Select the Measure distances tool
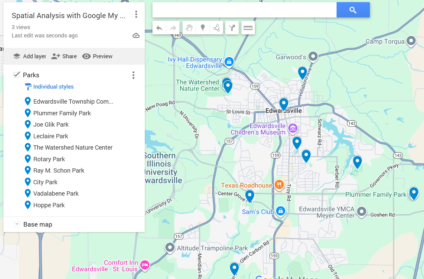424x279 pixels. point(248,28)
